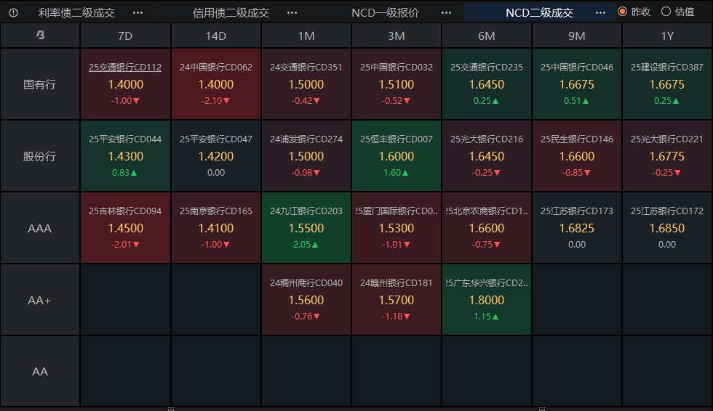Select the 昨收 radio option
The width and height of the screenshot is (713, 411).
(x=622, y=12)
